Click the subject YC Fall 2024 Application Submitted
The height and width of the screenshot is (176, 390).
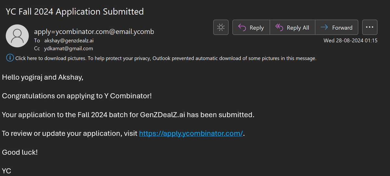[x=75, y=12]
